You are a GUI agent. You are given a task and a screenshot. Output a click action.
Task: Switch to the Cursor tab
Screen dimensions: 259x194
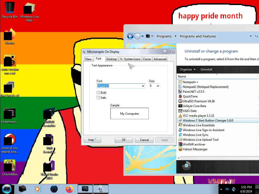coord(147,59)
